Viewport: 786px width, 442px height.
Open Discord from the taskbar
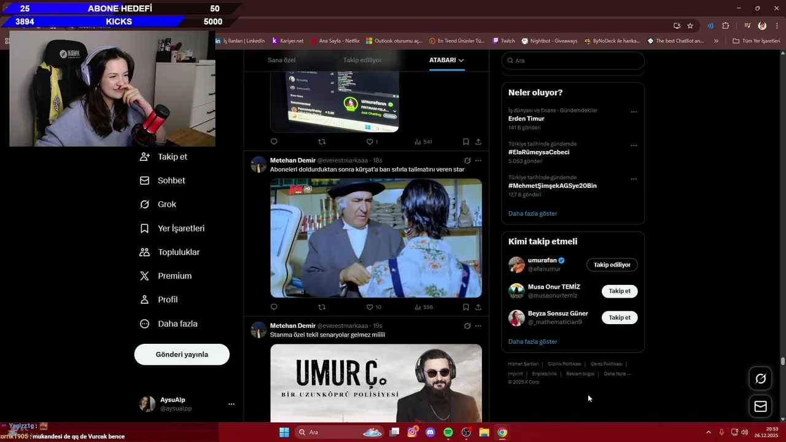[430, 432]
